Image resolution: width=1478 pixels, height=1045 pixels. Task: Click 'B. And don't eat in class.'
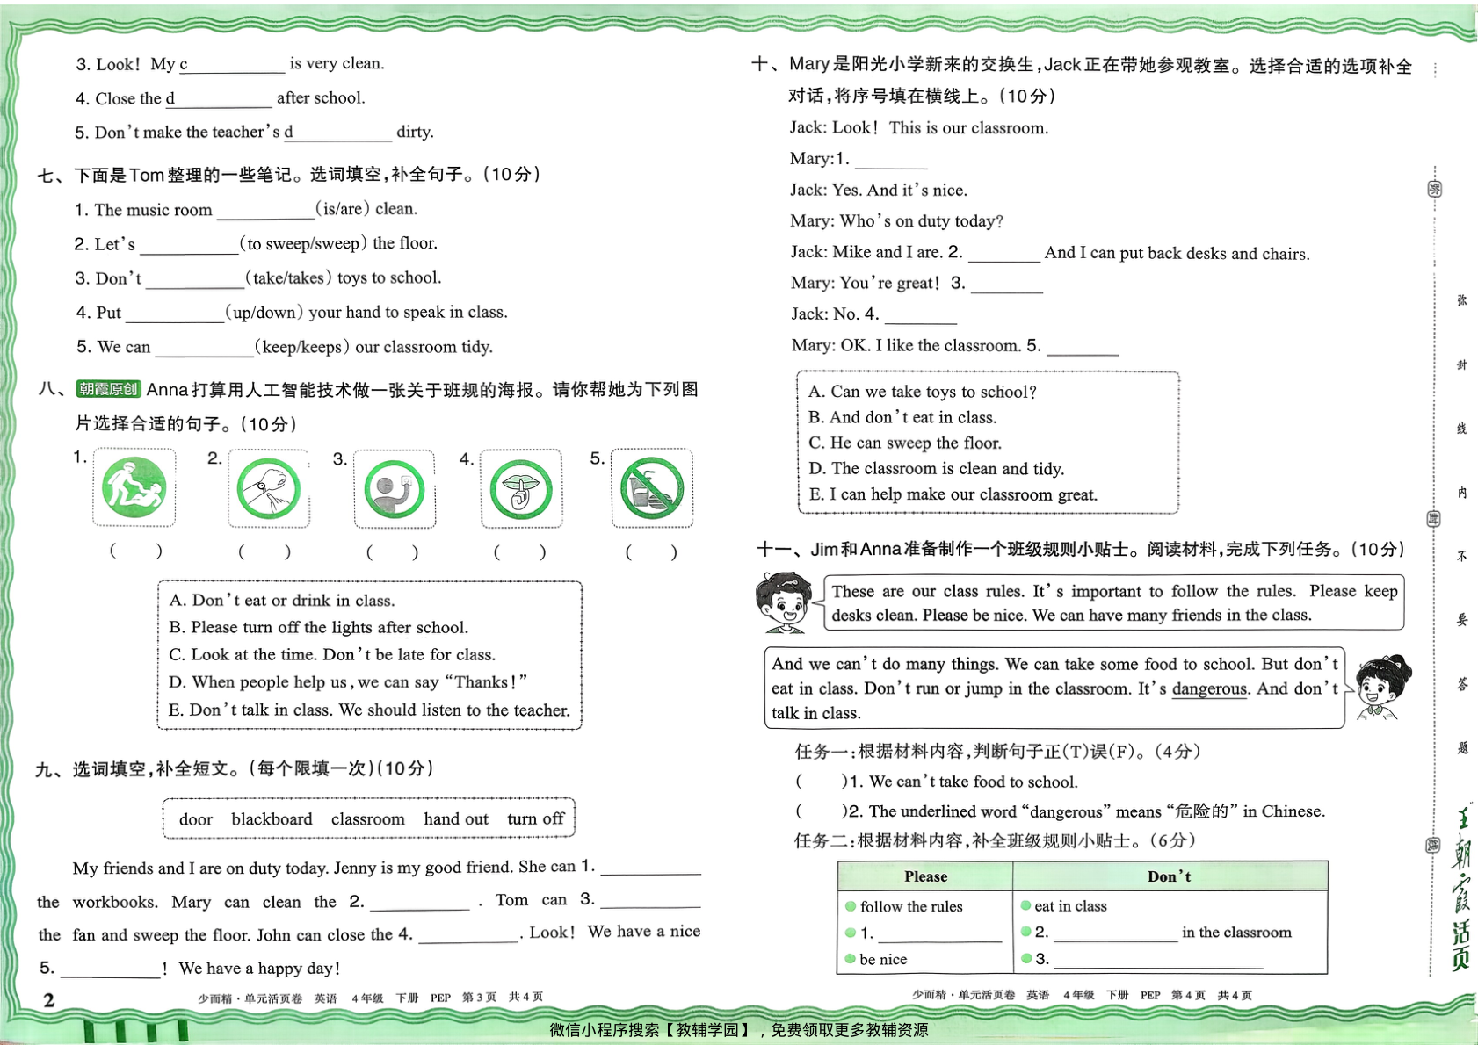point(902,417)
